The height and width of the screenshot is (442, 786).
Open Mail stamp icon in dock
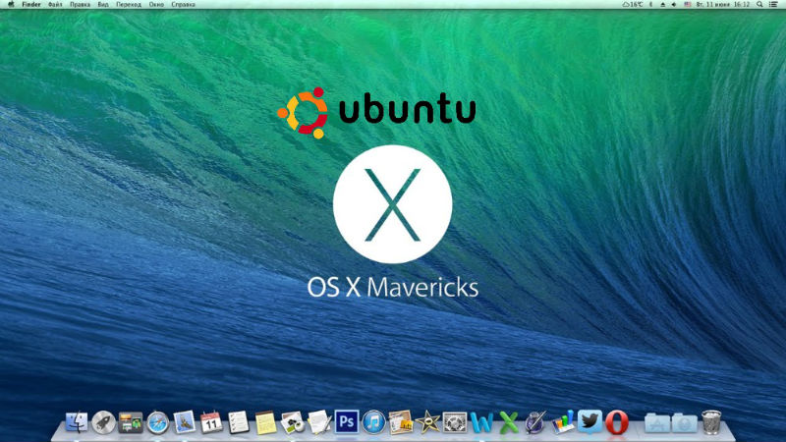click(x=185, y=422)
